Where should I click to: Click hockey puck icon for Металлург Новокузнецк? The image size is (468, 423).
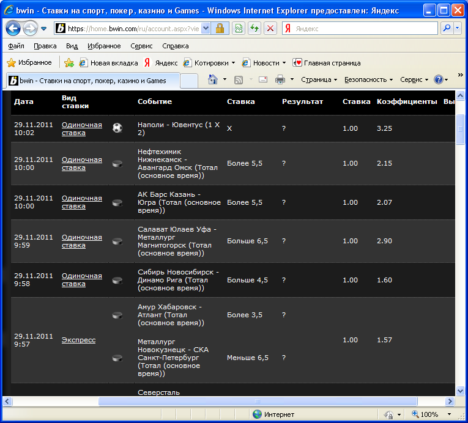(x=117, y=358)
